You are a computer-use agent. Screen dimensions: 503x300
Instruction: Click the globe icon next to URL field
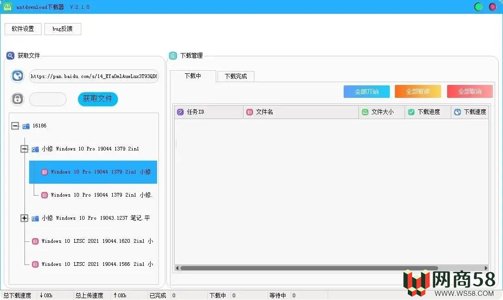[x=18, y=76]
